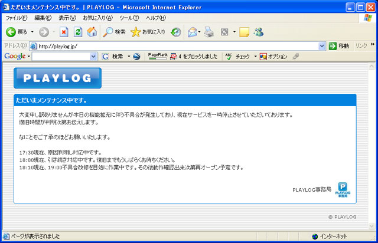Go to the Home page icon
This screenshot has width=378, height=243.
92,32
